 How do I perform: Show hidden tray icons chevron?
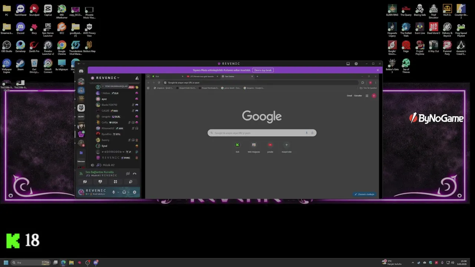click(x=413, y=263)
